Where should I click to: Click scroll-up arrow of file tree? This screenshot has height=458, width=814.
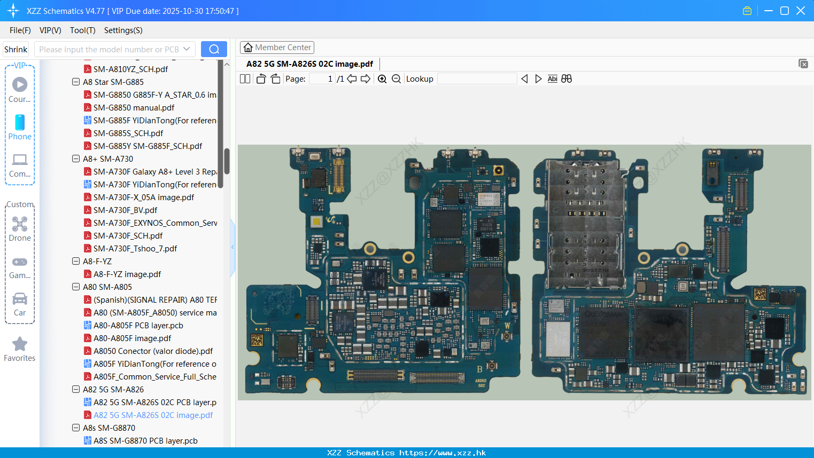[227, 64]
